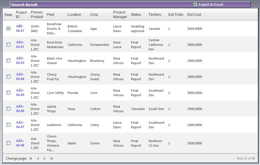This screenshot has height=165, width=260.
Task: Check the Keep box for AZA-04-03
Action: pyautogui.click(x=8, y=60)
